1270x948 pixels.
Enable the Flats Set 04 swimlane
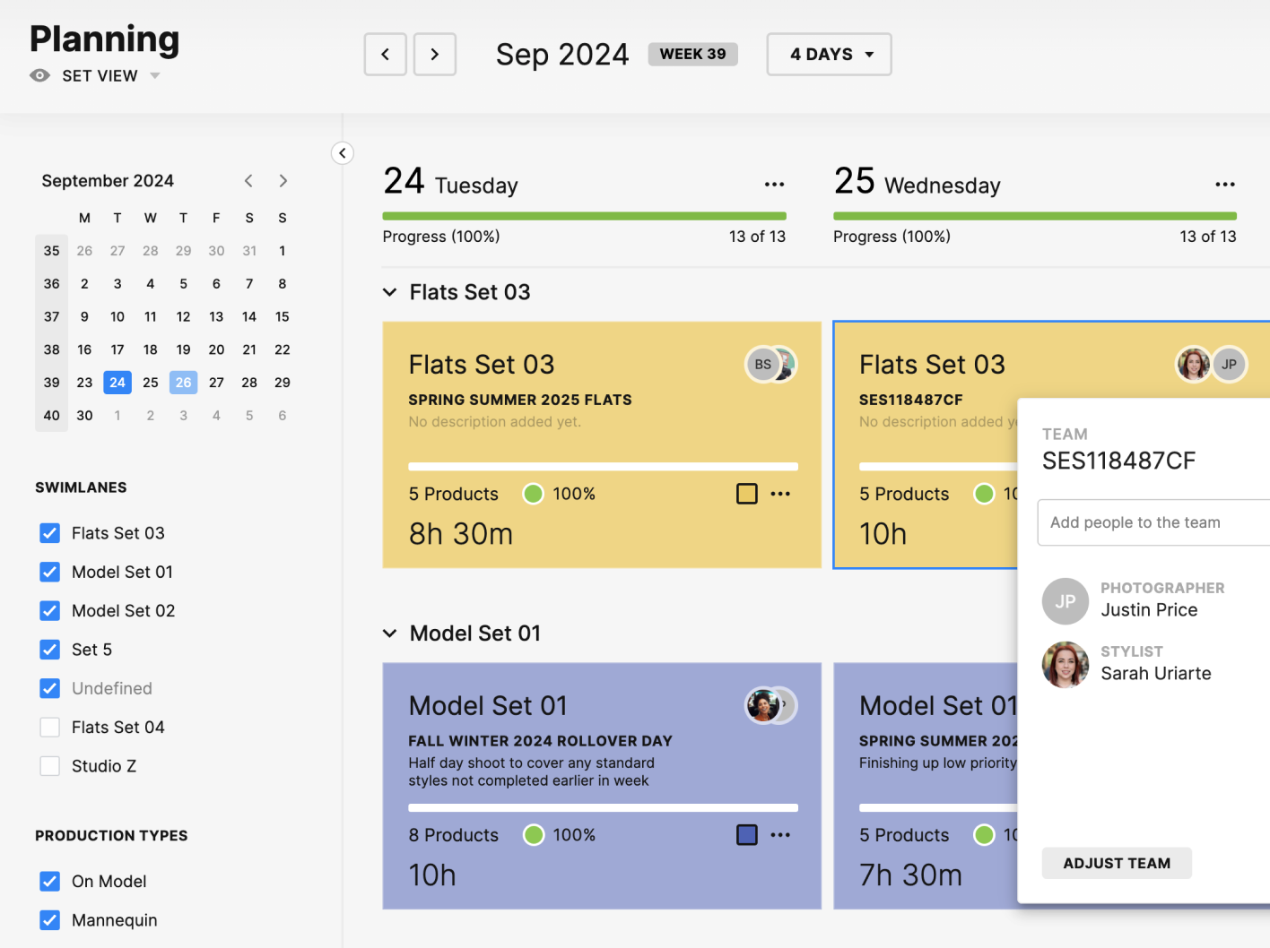(x=50, y=727)
